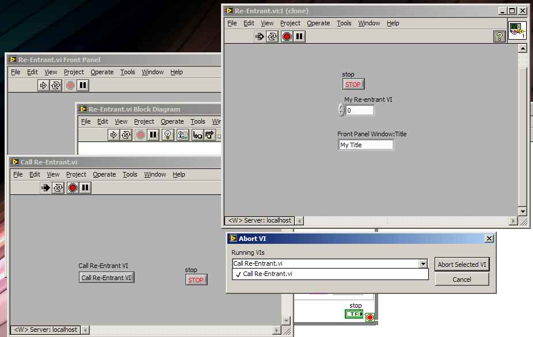Toggle the STOP control in Call Re-Entrant.vi

coord(196,280)
